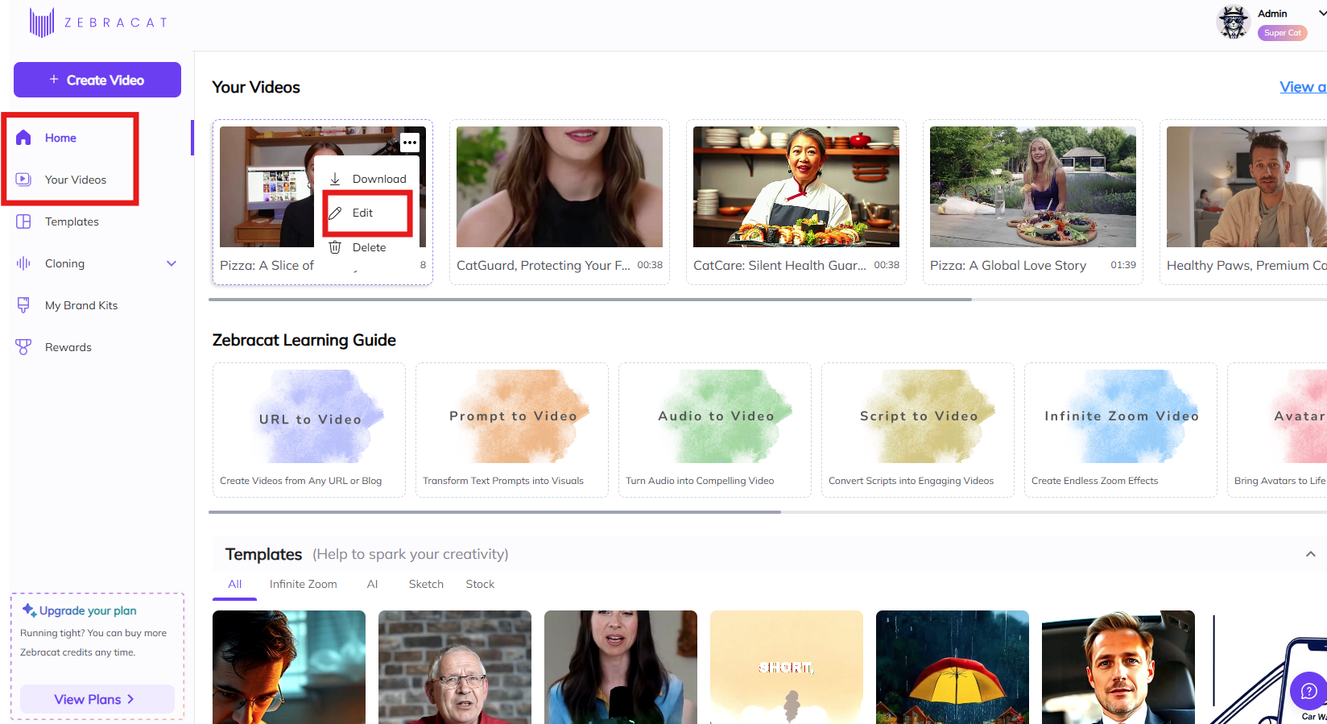Open the Templates sidebar item
The height and width of the screenshot is (724, 1327).
coord(72,221)
